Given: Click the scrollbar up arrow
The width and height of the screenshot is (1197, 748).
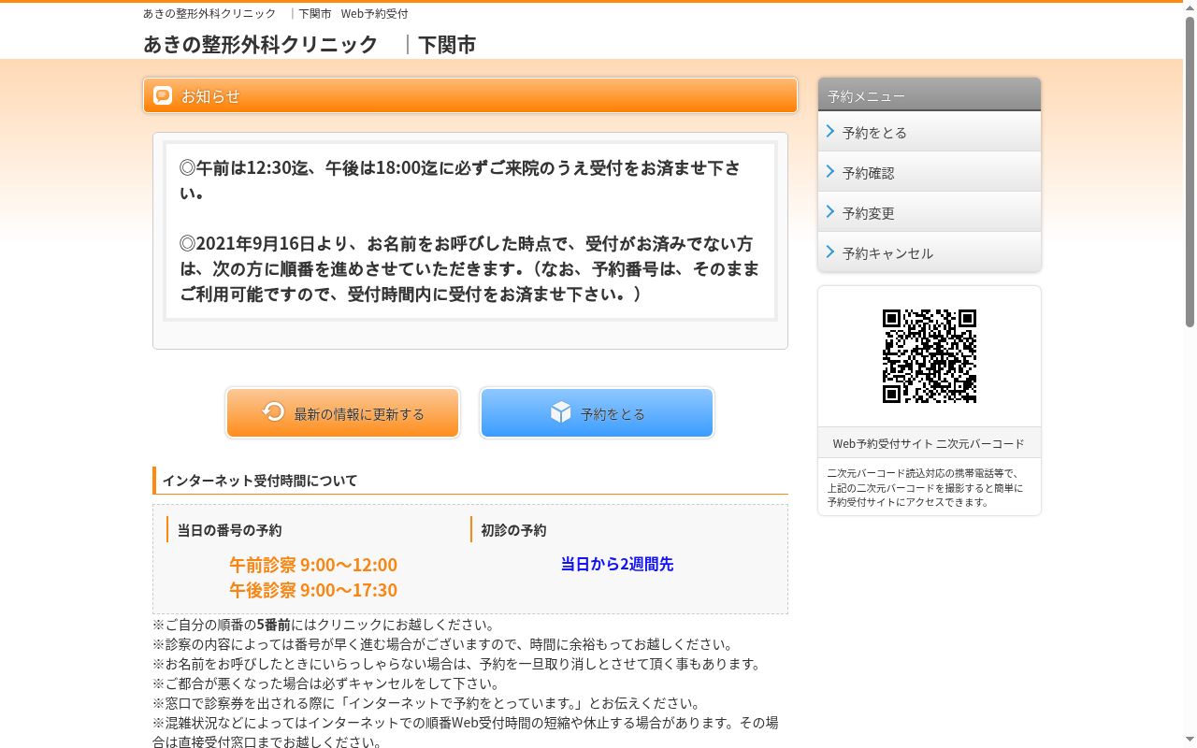Looking at the screenshot, I should pos(1190,7).
